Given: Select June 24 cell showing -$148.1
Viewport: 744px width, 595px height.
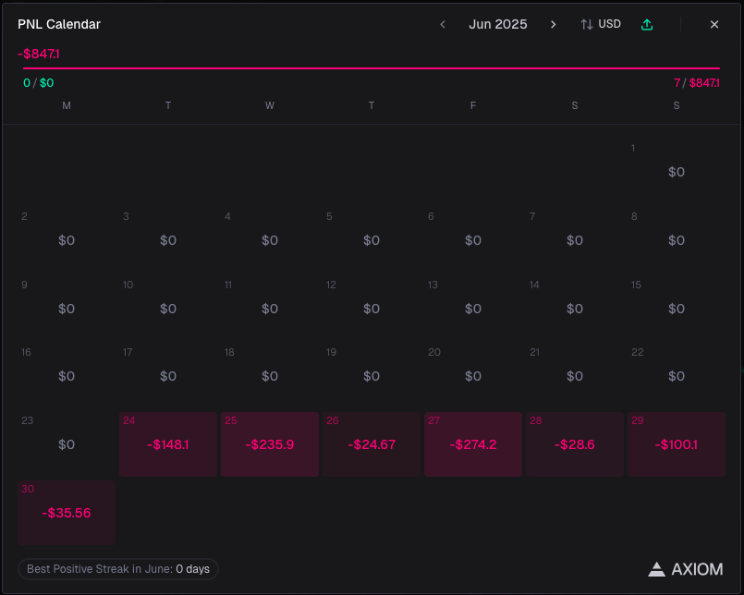Looking at the screenshot, I should [168, 444].
